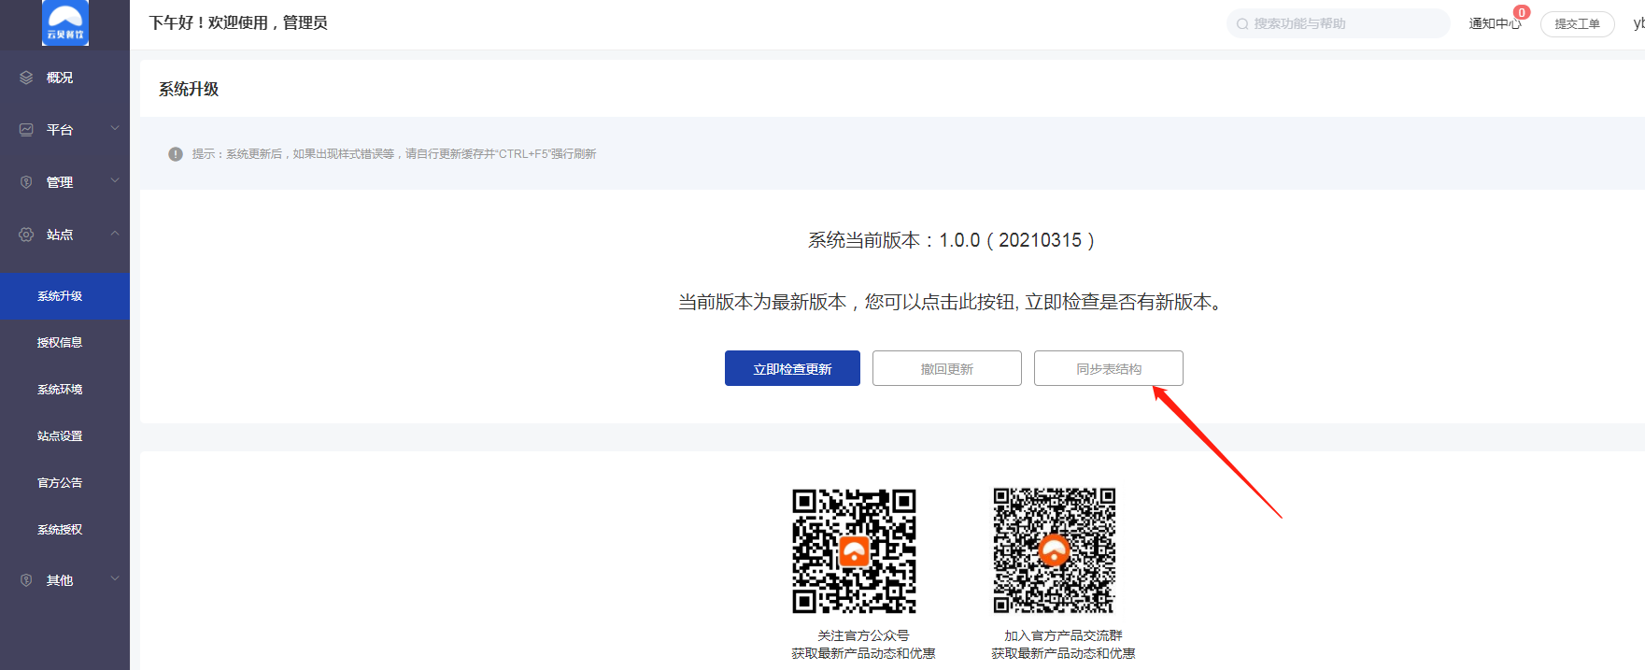The height and width of the screenshot is (670, 1645).
Task: Open the 系统授权 submenu item
Action: (64, 530)
